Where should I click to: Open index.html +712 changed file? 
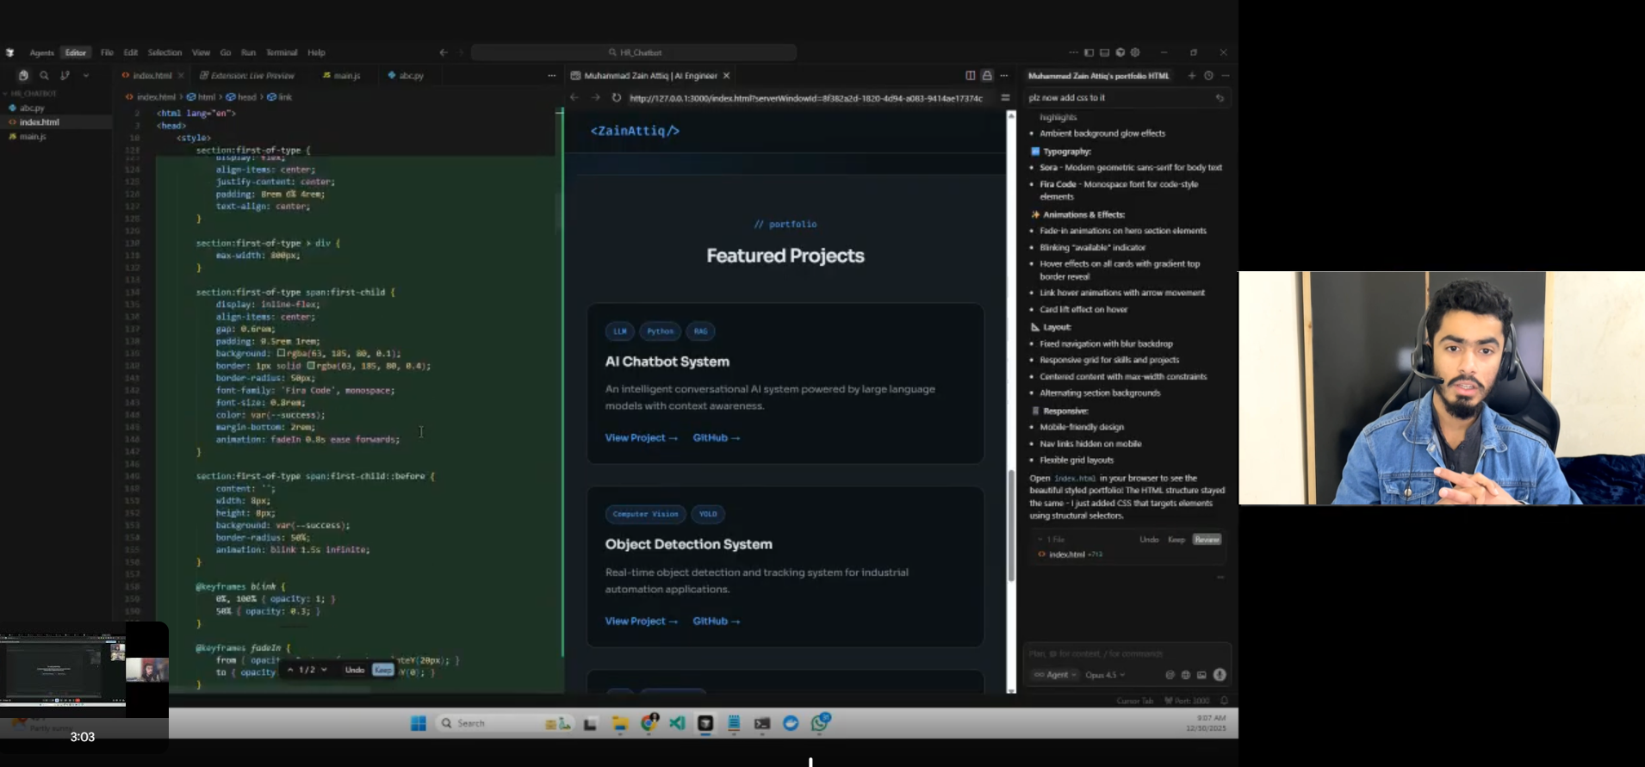[x=1071, y=554]
